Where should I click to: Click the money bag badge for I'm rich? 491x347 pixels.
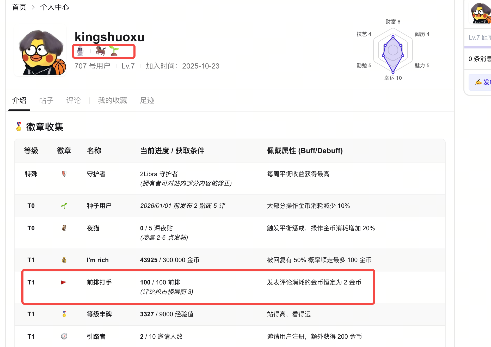pos(64,260)
